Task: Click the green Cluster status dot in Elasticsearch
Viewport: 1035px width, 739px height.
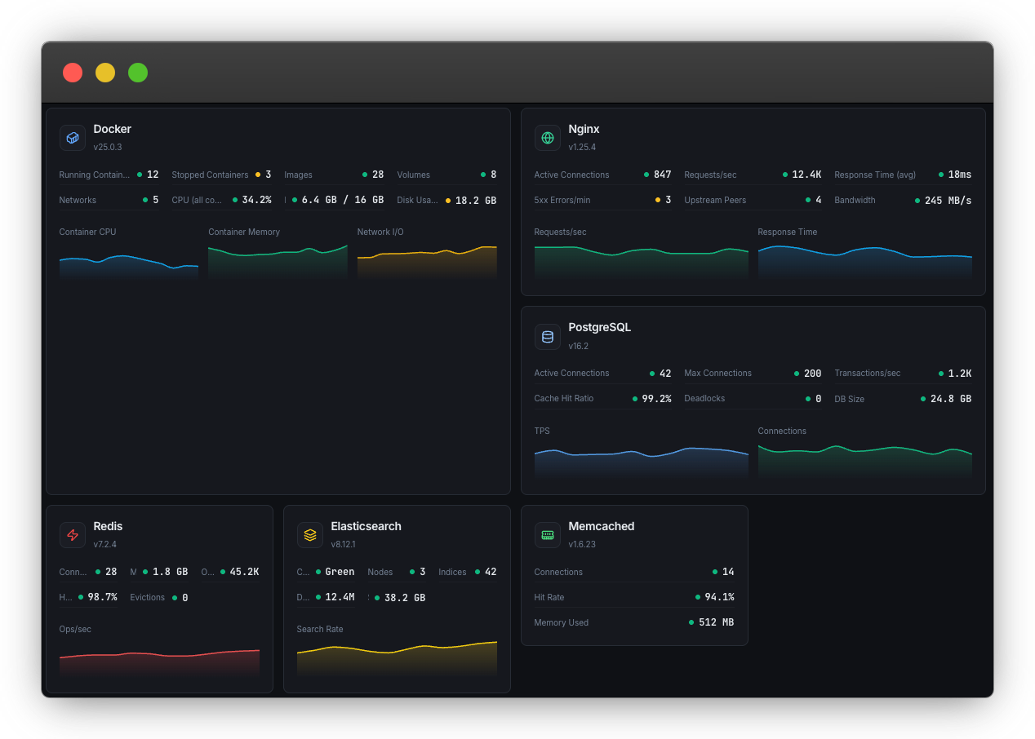Action: (320, 572)
